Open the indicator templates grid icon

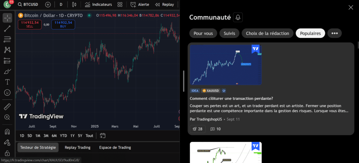tap(120, 4)
